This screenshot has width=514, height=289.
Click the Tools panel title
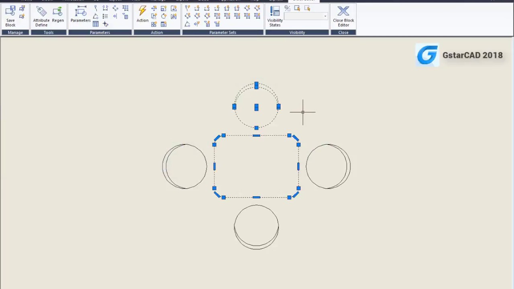pos(49,33)
